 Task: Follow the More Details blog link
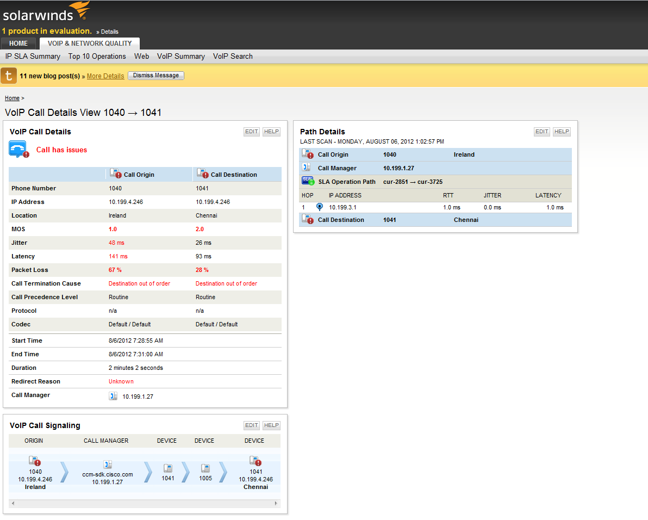tap(105, 76)
